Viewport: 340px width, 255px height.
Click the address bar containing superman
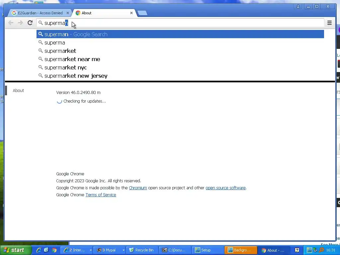tap(180, 23)
